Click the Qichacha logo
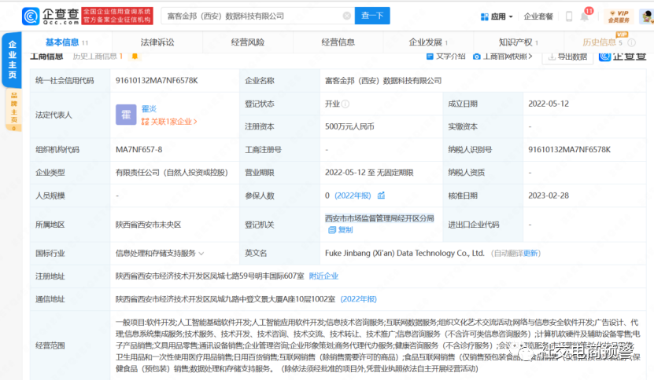The height and width of the screenshot is (380, 654). tap(50, 16)
